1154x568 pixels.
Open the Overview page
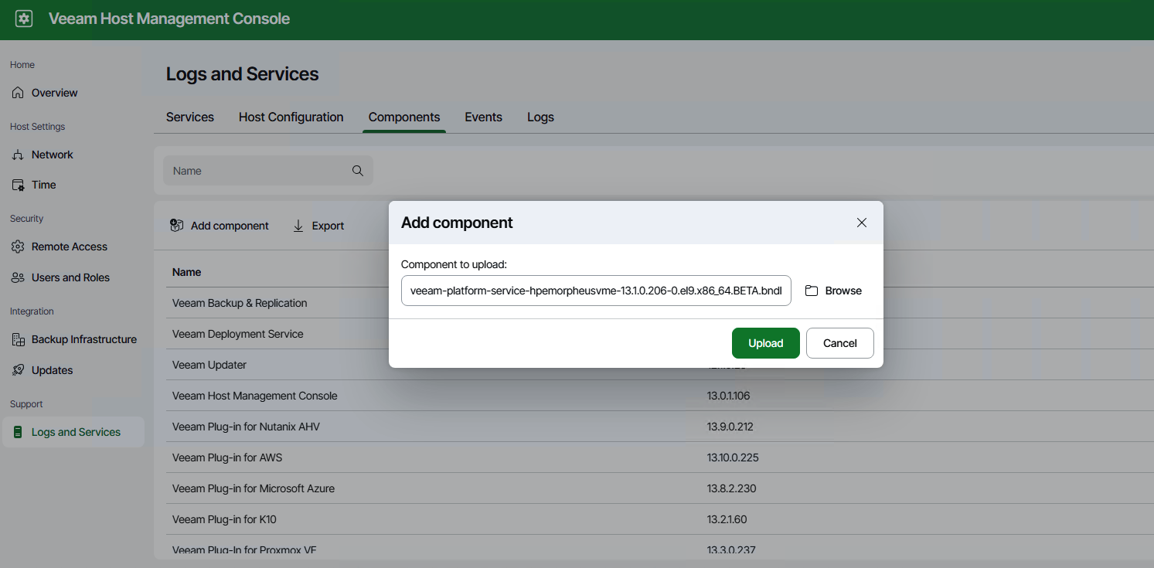coord(54,93)
